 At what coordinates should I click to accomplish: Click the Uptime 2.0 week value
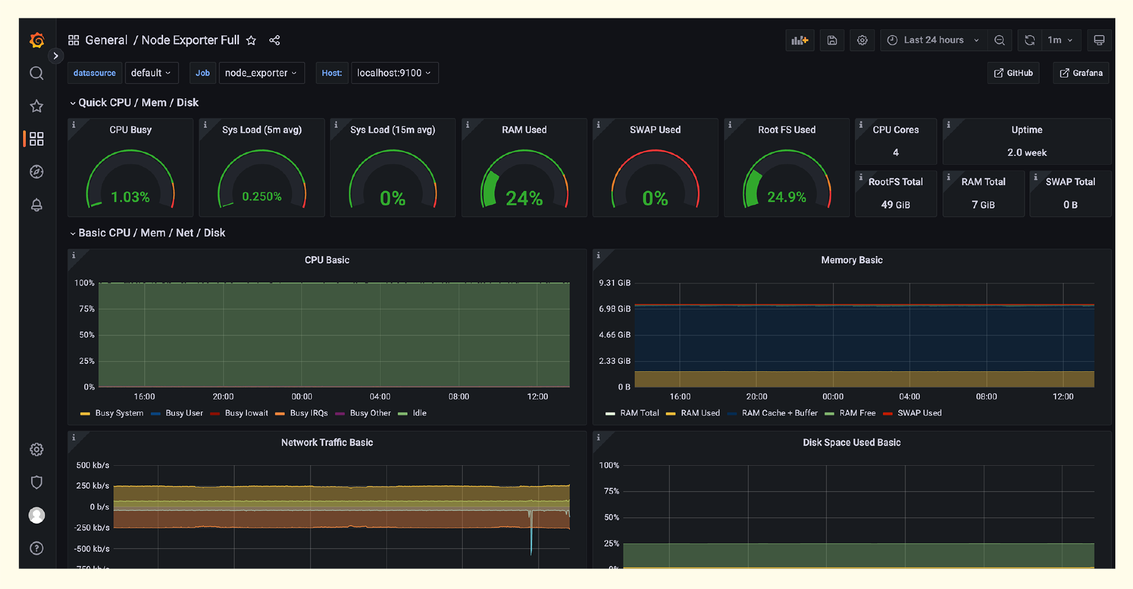tap(1027, 153)
